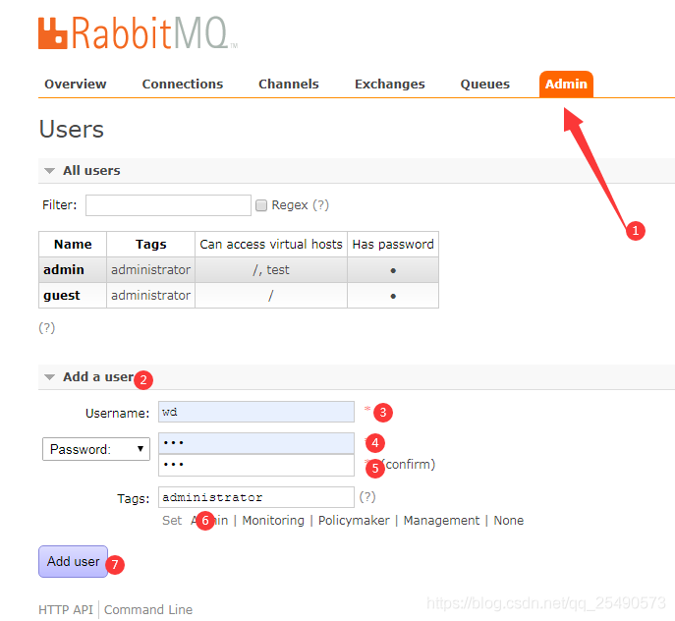
Task: Click the Tags input field
Action: [256, 497]
